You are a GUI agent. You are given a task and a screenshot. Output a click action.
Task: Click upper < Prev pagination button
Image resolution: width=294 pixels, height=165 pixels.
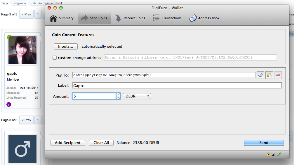pyautogui.click(x=26, y=14)
